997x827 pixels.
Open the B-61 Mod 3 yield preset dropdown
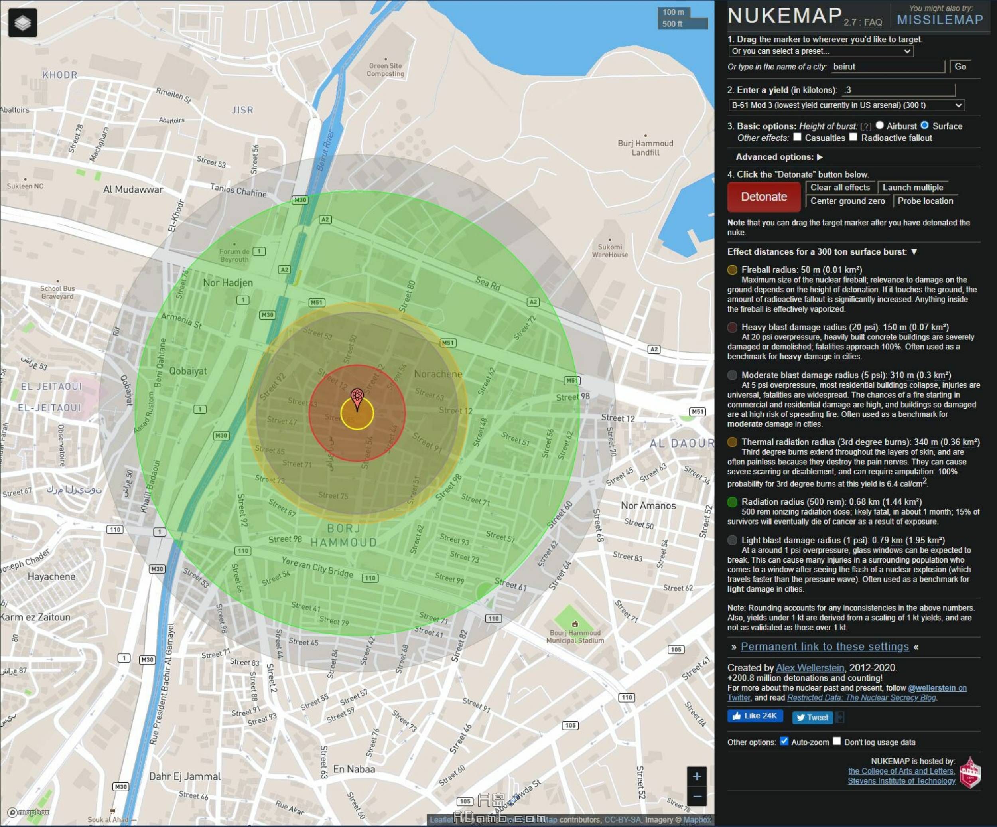point(847,105)
